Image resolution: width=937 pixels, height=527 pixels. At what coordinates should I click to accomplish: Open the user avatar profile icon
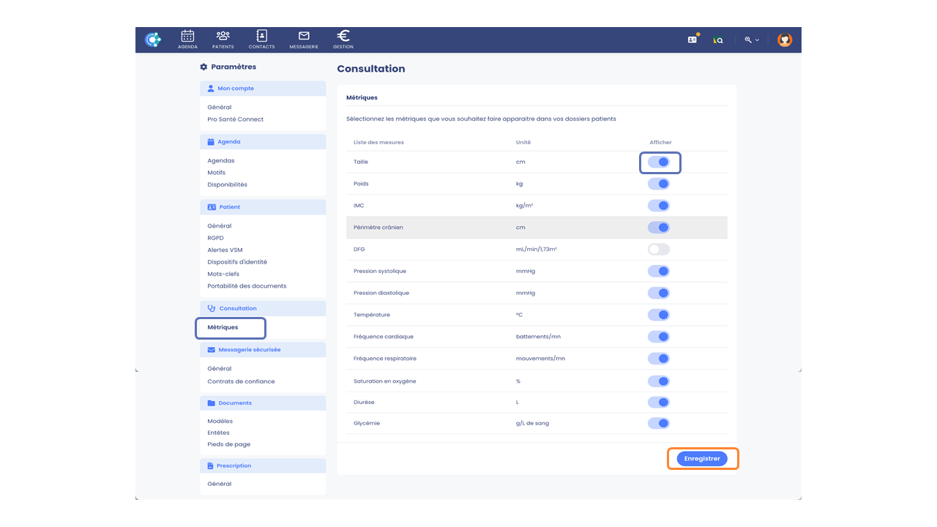[785, 40]
